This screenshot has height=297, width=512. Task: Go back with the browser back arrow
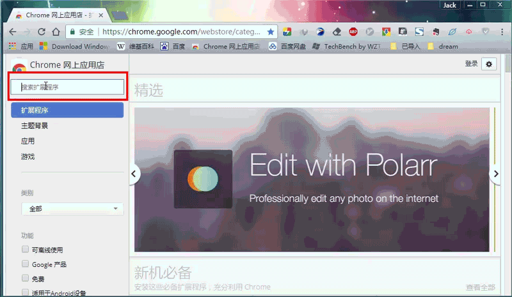(13, 32)
